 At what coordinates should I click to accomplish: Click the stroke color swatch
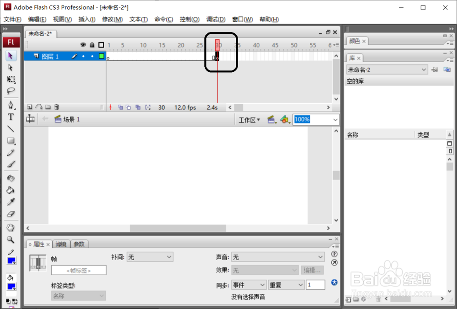[11, 261]
